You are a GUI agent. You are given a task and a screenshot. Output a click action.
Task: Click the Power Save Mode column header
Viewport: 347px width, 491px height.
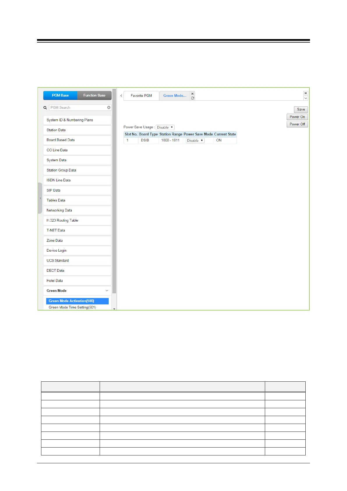[x=198, y=134]
